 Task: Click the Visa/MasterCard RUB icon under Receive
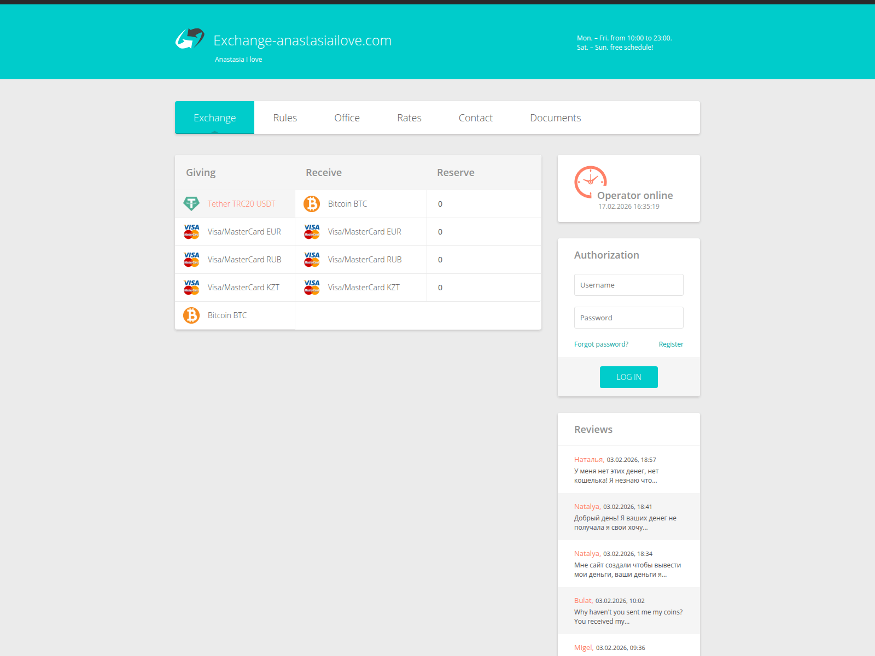point(311,259)
